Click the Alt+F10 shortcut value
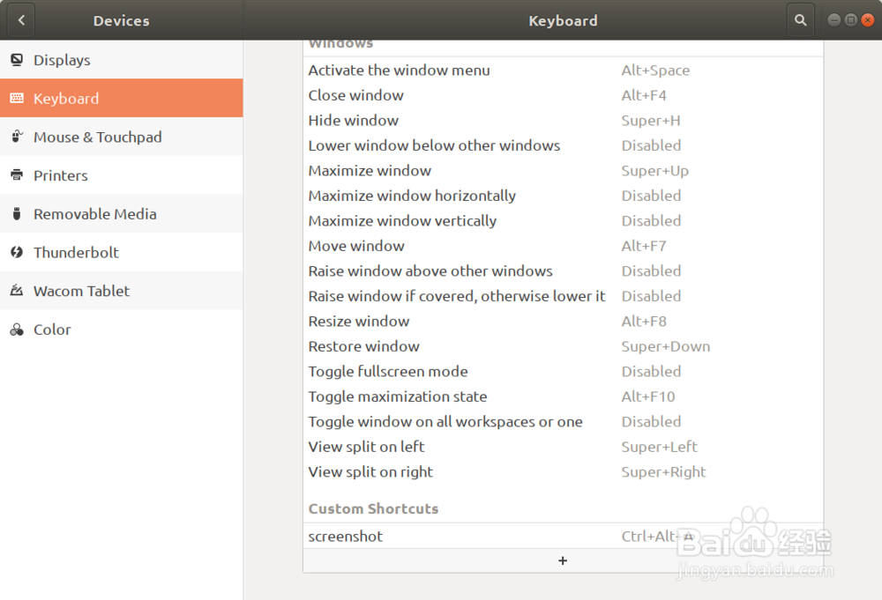The height and width of the screenshot is (600, 882). [648, 396]
